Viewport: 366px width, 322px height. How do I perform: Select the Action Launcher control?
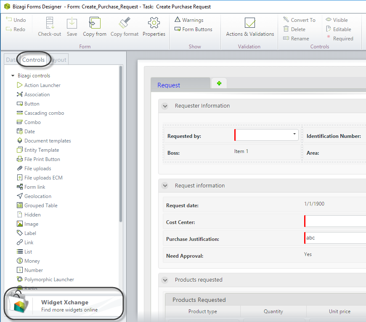39,85
